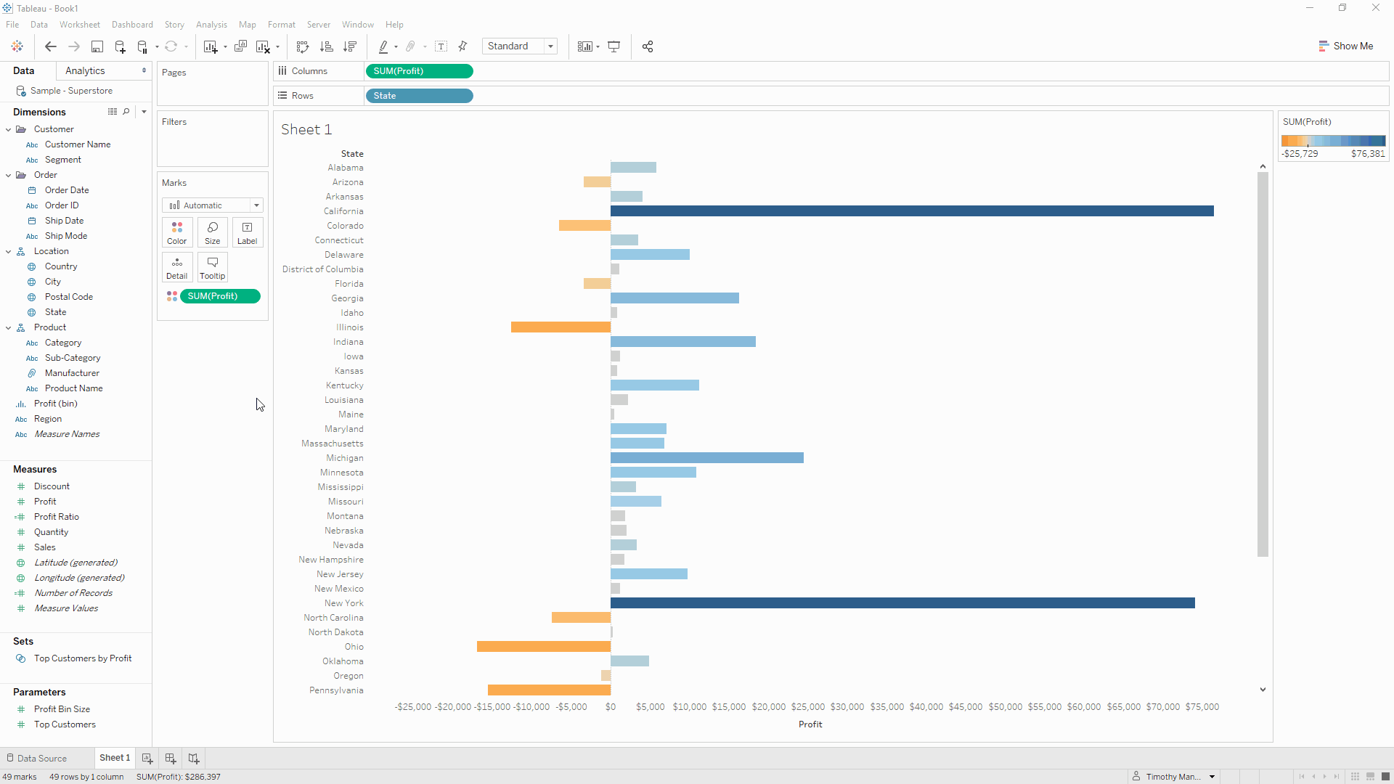This screenshot has width=1394, height=784.
Task: Open presentation mode from the toolbar
Action: tap(614, 46)
